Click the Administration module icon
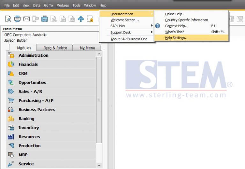 point(11,55)
